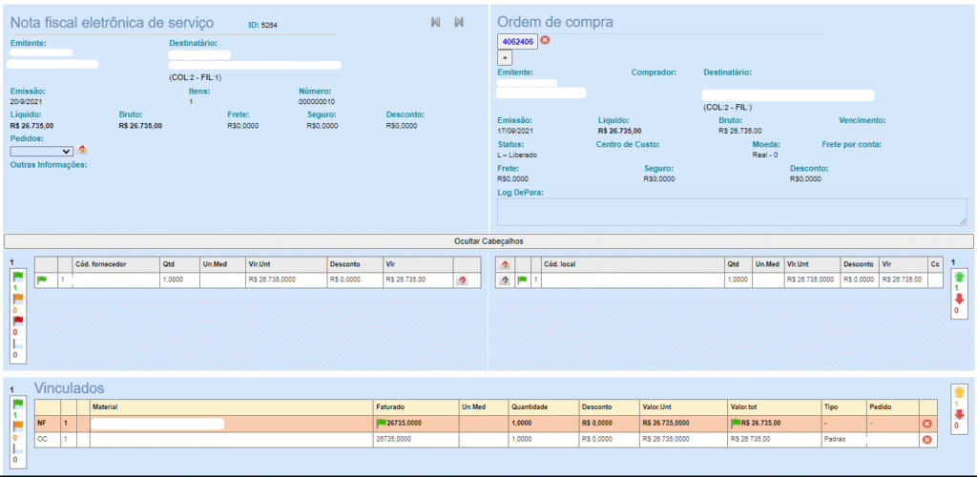Click the icon beside Pedidos dropdown

coord(82,150)
